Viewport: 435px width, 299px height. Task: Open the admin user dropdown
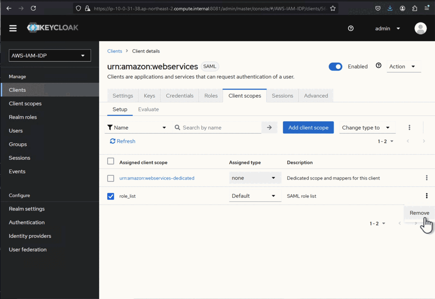point(388,28)
